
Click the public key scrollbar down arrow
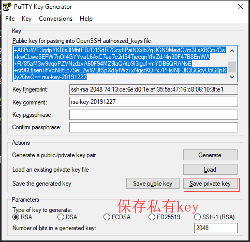232,77
